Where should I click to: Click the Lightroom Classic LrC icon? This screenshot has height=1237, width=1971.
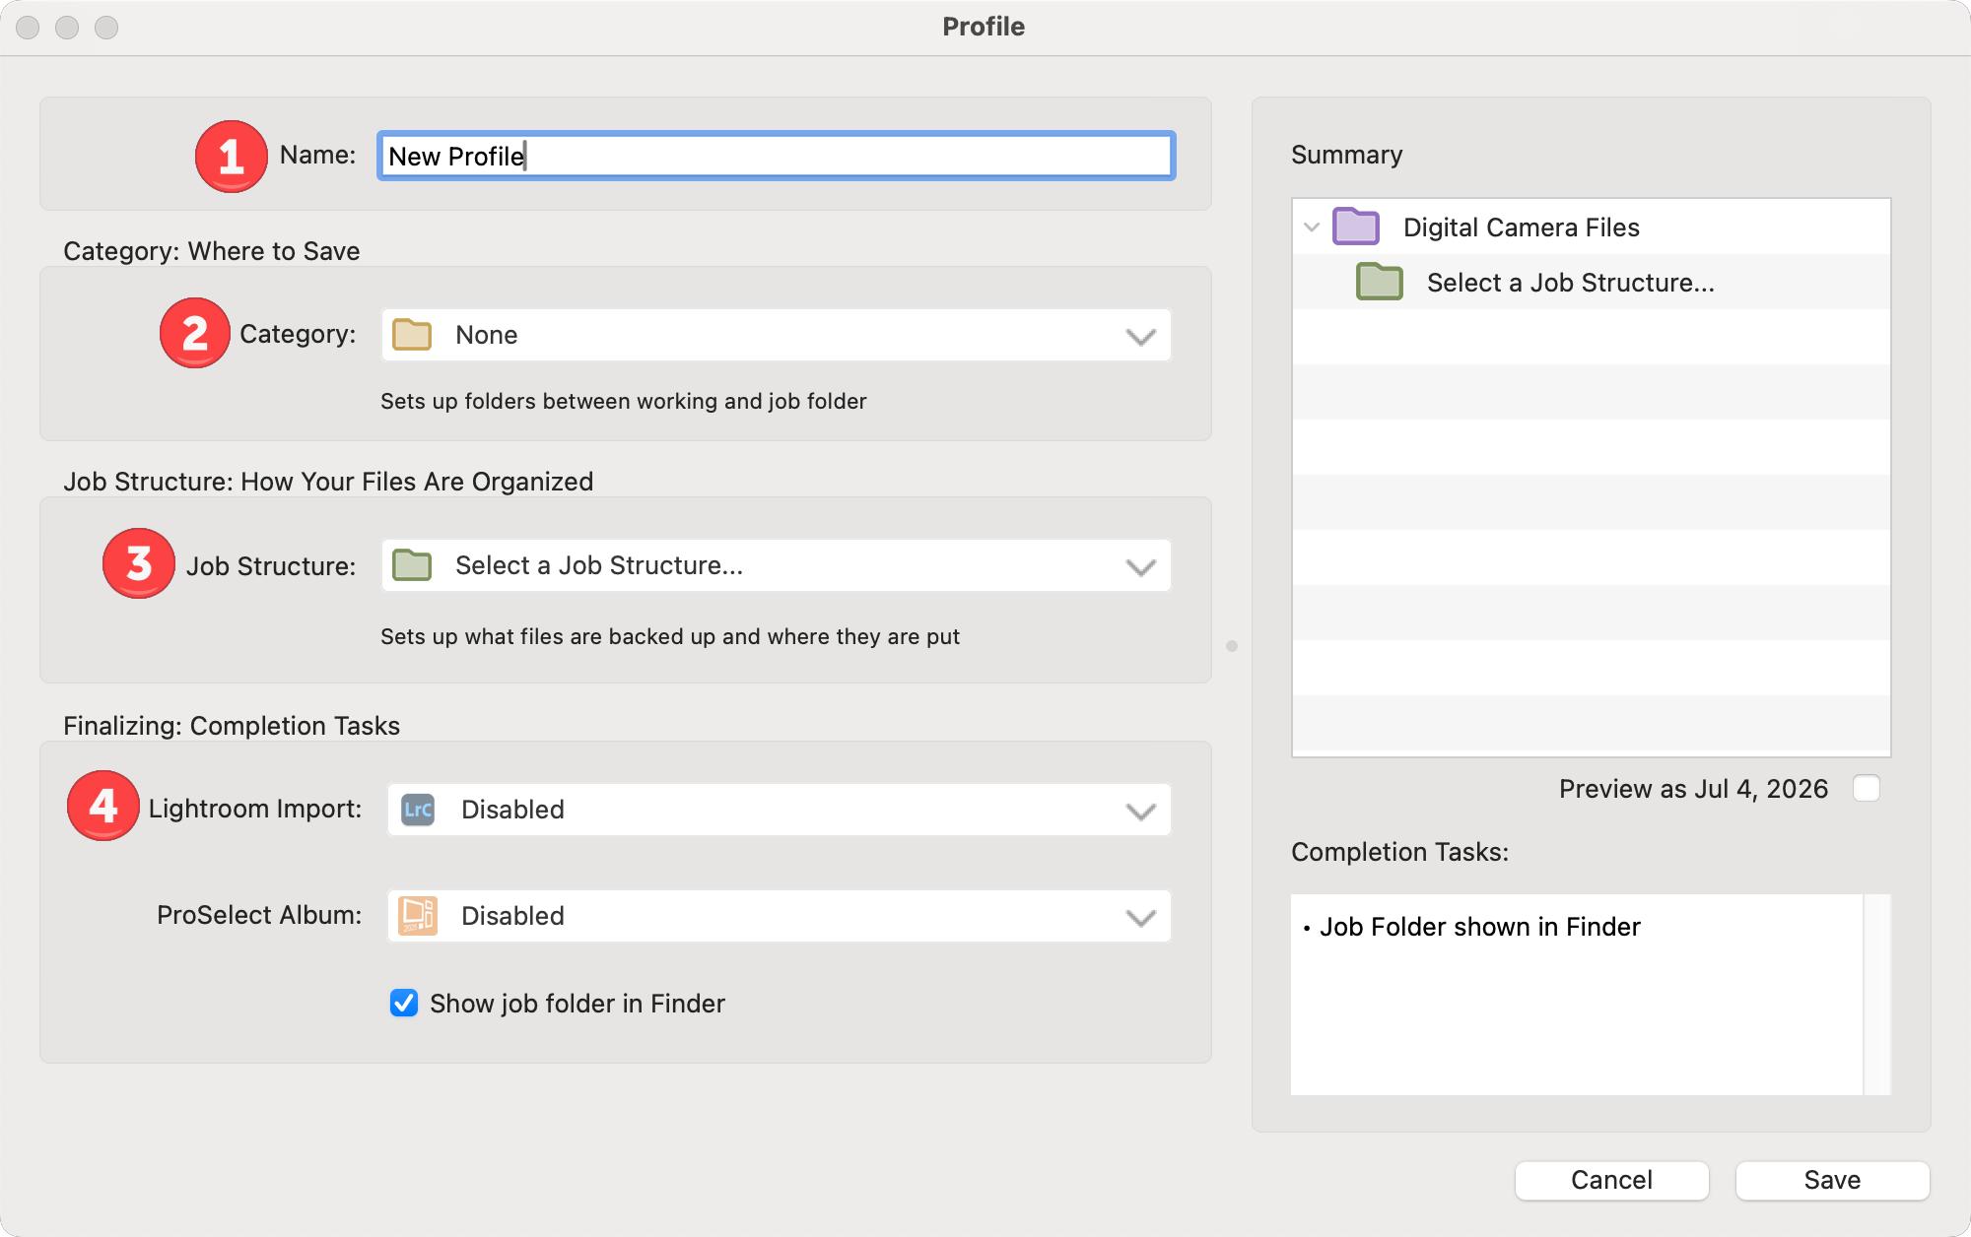click(x=418, y=810)
